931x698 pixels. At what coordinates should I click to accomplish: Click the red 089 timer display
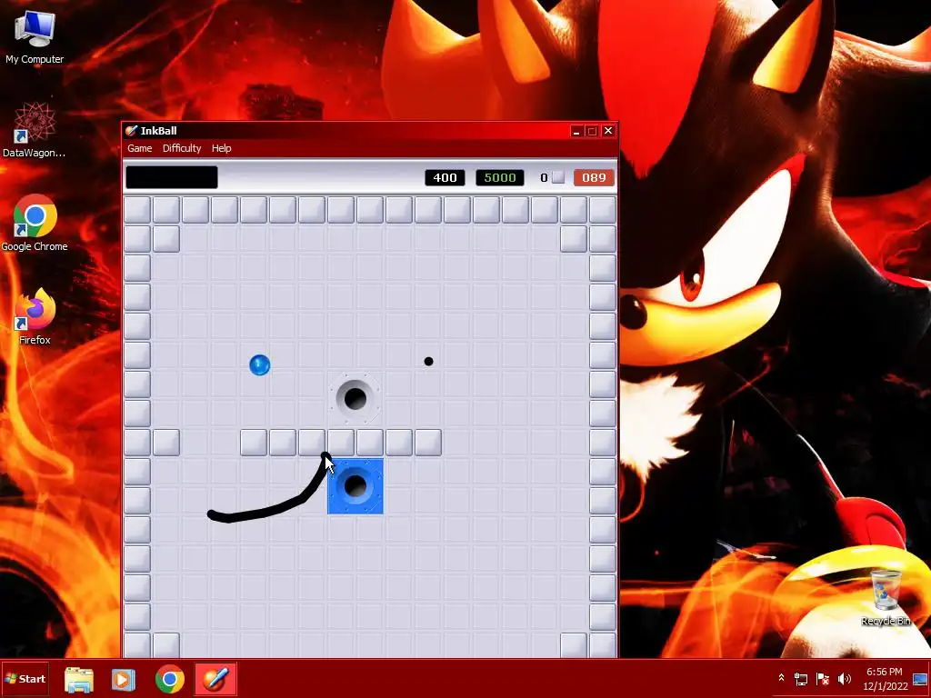pos(594,177)
